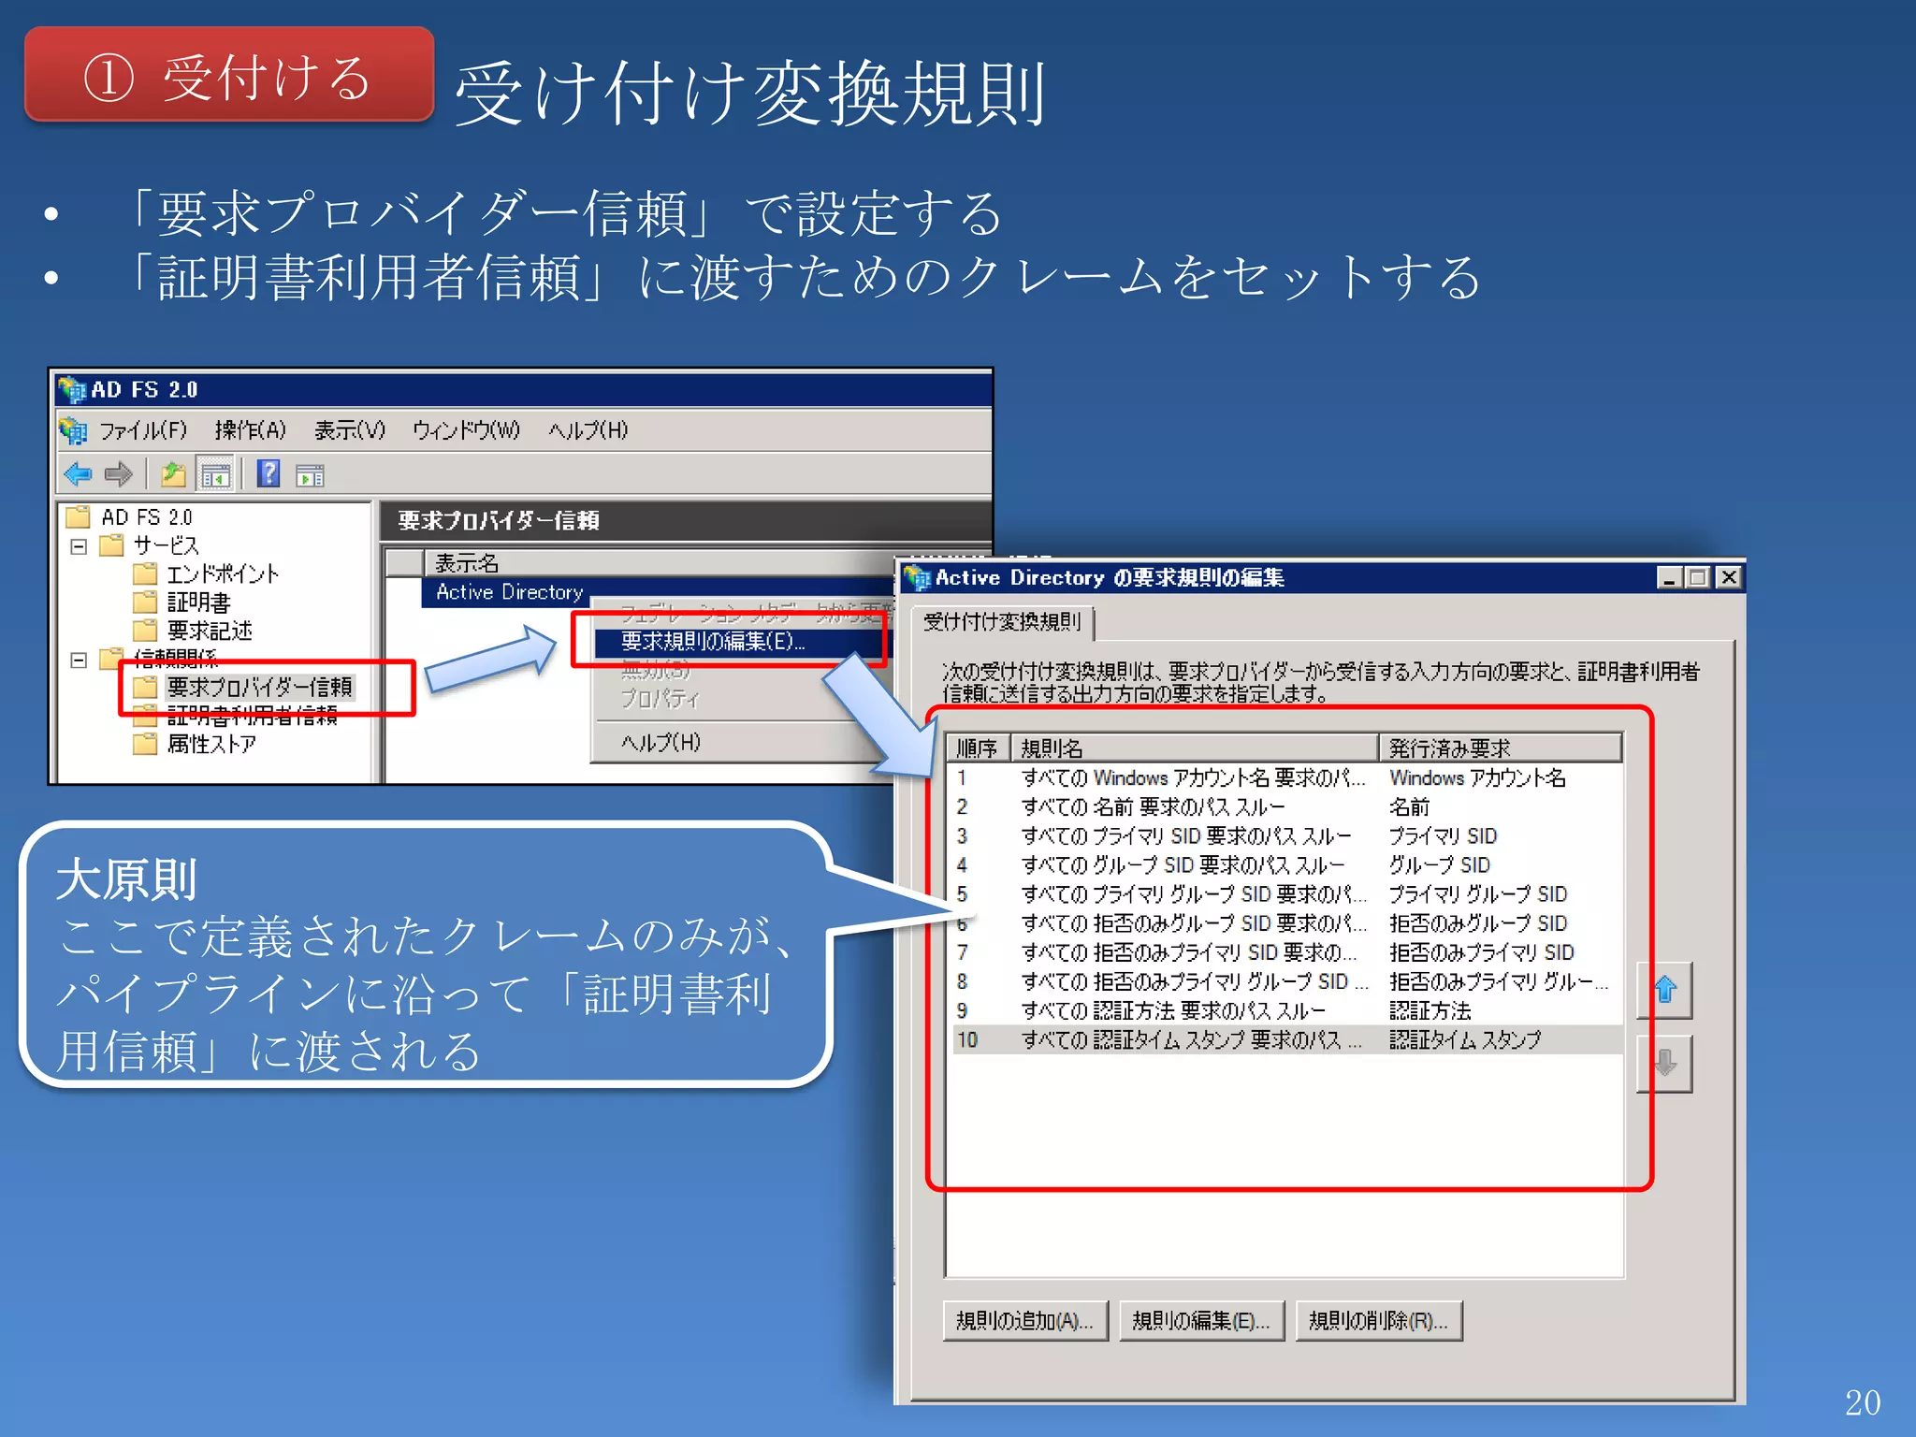1916x1437 pixels.
Task: Select 要求プロバイダー信頼 in the tree
Action: [259, 688]
